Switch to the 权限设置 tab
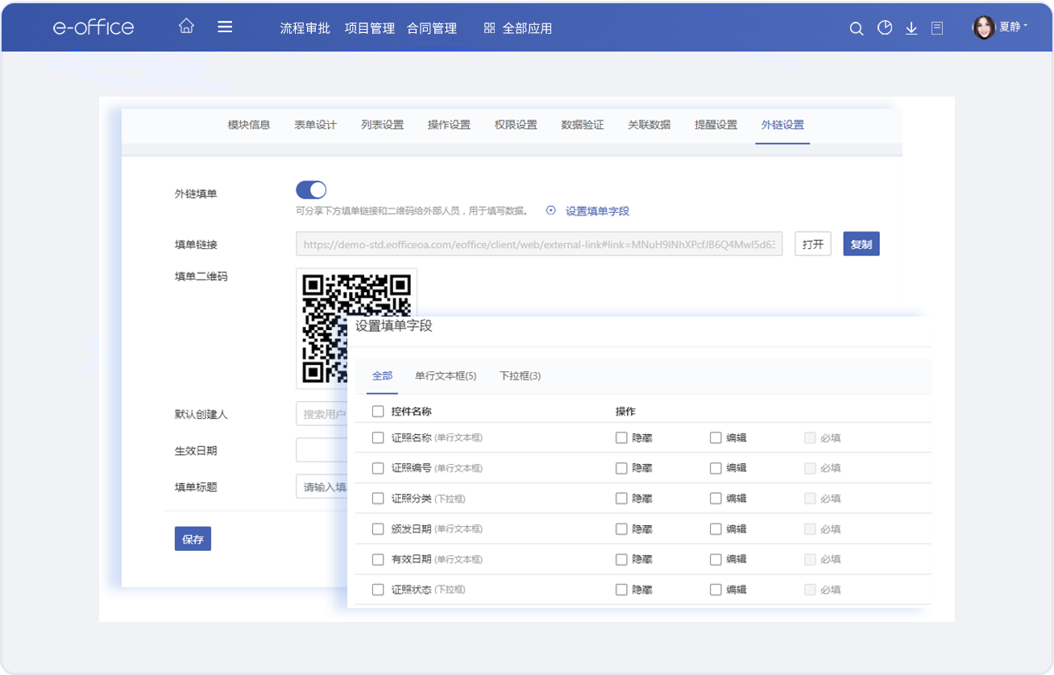 pos(516,125)
